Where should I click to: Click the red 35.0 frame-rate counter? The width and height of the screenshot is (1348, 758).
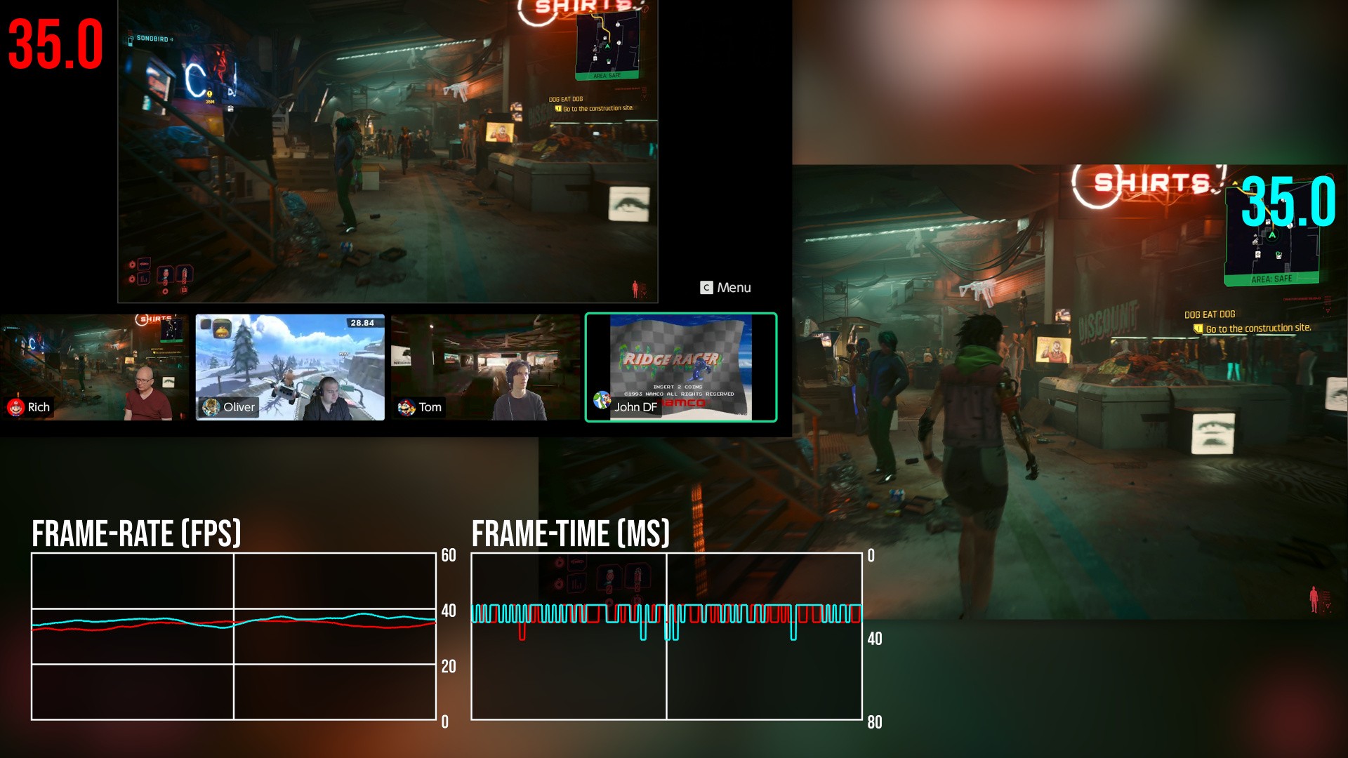click(55, 44)
